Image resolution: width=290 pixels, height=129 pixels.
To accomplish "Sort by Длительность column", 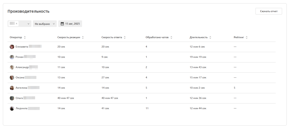I will (x=210, y=37).
